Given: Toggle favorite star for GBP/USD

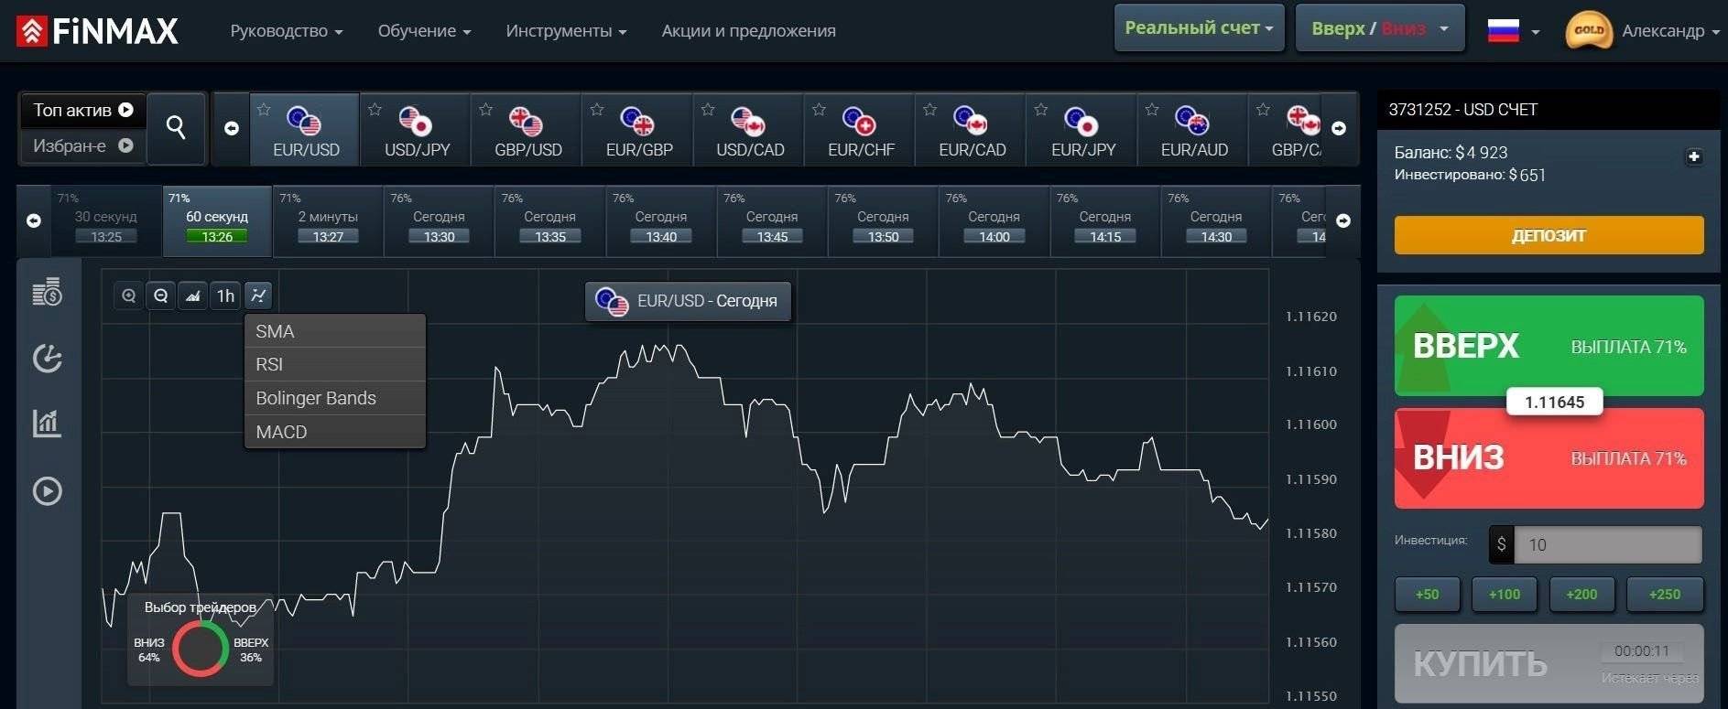Looking at the screenshot, I should 485,110.
